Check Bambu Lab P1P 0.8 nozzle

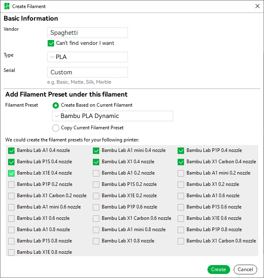[181, 230]
